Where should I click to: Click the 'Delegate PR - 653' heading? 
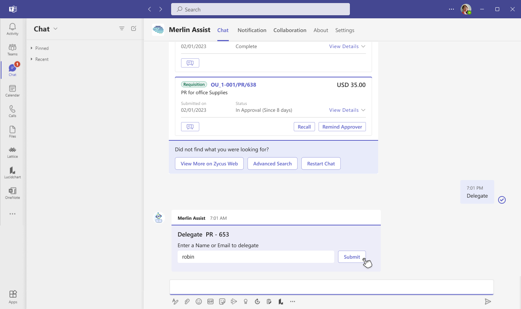[x=203, y=234]
